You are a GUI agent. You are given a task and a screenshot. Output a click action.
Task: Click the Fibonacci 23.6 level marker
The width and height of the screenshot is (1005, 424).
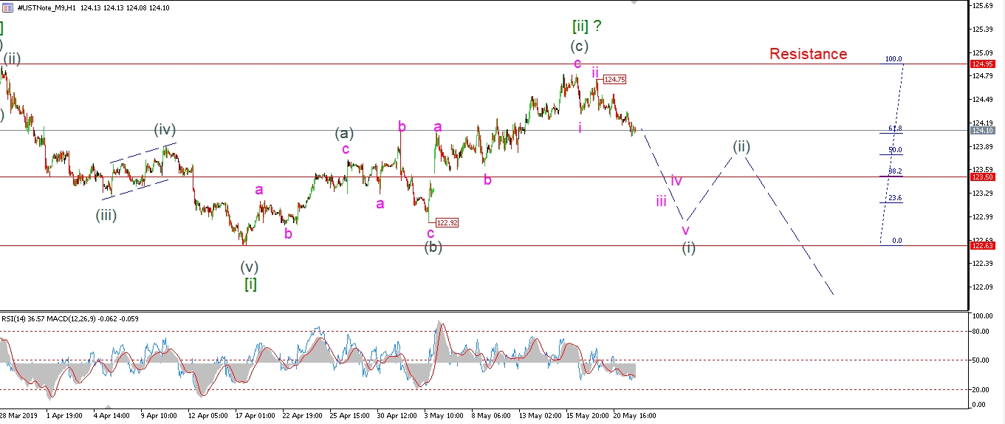click(895, 198)
